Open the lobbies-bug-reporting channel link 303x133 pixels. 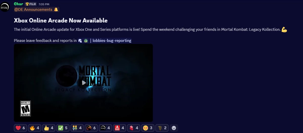pyautogui.click(x=105, y=41)
